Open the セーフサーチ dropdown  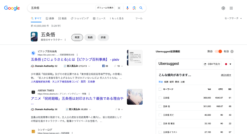pyautogui.click(x=233, y=18)
